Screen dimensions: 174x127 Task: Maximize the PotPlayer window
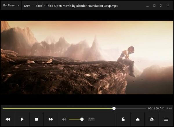click(154, 6)
